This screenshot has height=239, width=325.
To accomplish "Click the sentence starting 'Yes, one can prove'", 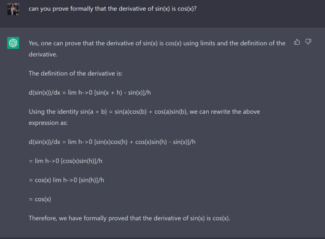I will pos(157,48).
